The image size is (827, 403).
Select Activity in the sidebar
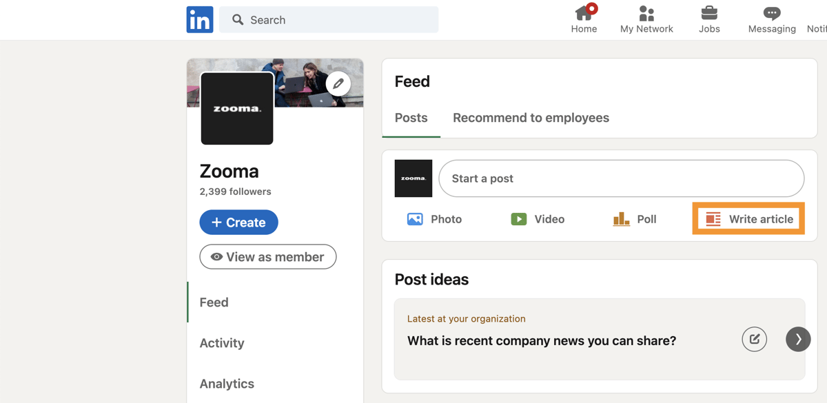(222, 342)
